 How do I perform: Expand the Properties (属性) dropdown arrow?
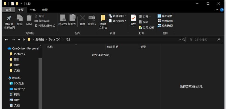tap(133, 26)
